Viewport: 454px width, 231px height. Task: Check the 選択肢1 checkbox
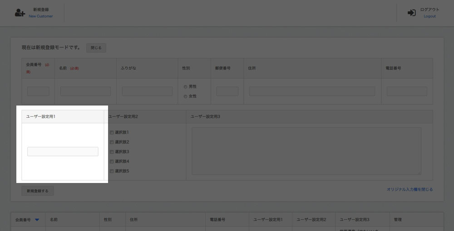[112, 133]
